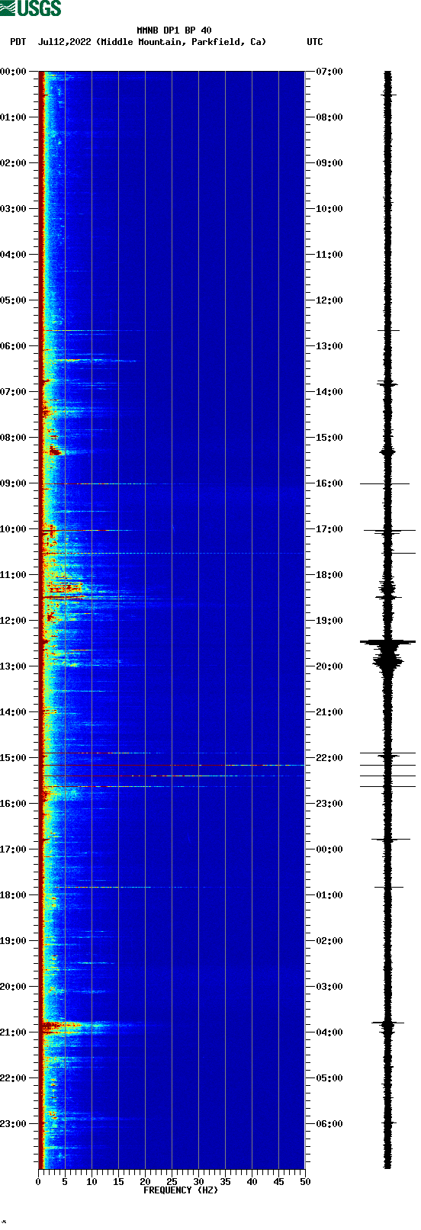Click the PDT time label '15:00'
The image size is (421, 1230).
click(x=13, y=758)
